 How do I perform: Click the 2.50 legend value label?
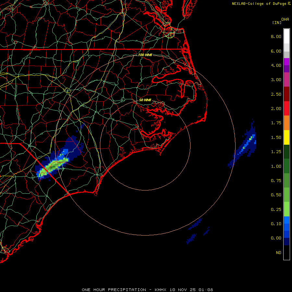point(276,94)
